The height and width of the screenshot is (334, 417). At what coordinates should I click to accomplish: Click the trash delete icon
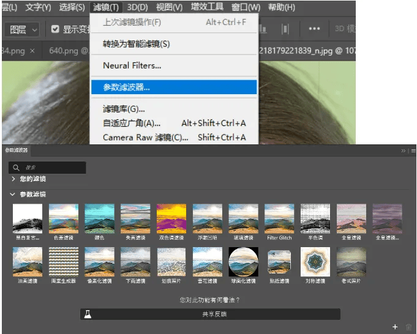[x=408, y=327]
